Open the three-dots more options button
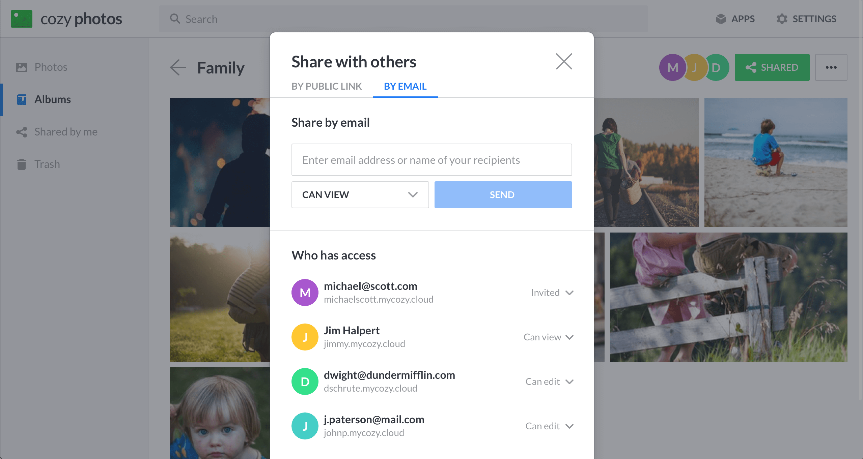This screenshot has height=459, width=863. pyautogui.click(x=831, y=67)
